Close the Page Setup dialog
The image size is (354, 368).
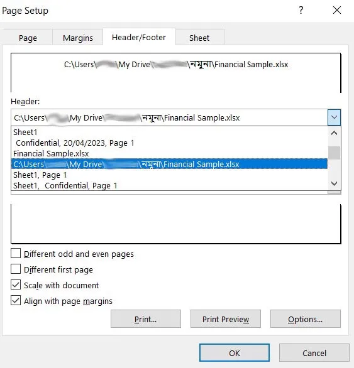click(337, 10)
